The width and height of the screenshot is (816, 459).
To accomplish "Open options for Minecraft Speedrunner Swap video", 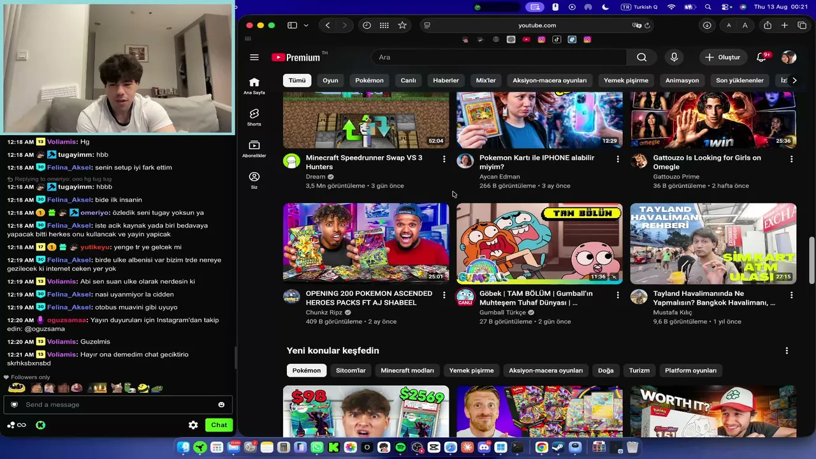I will coord(444,159).
